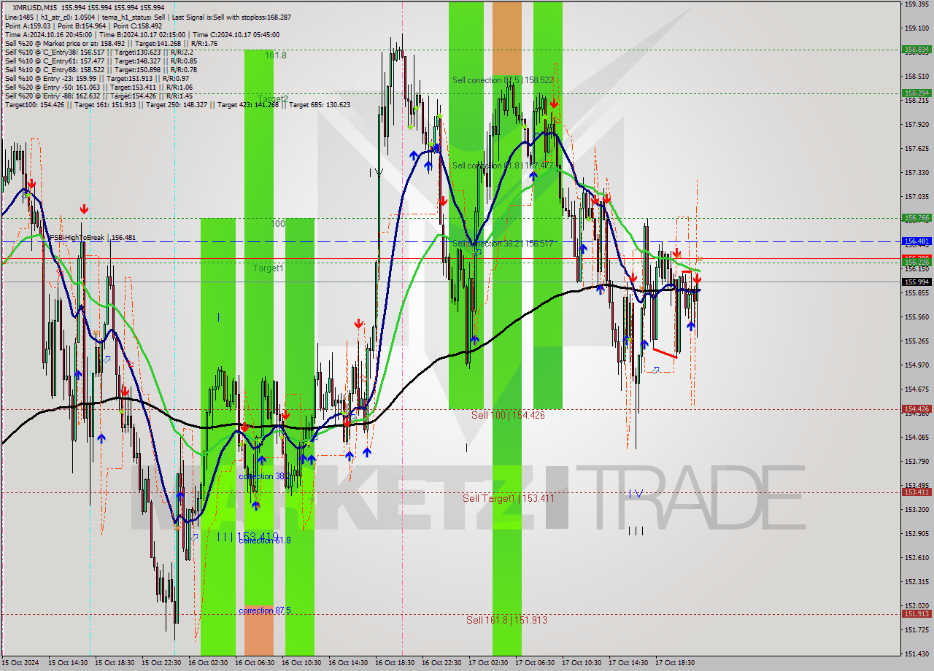
Task: Click the 'Sell 100 | 154.426' label
Action: coord(508,415)
